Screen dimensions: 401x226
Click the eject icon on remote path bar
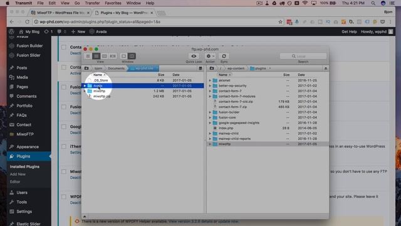[x=325, y=68]
